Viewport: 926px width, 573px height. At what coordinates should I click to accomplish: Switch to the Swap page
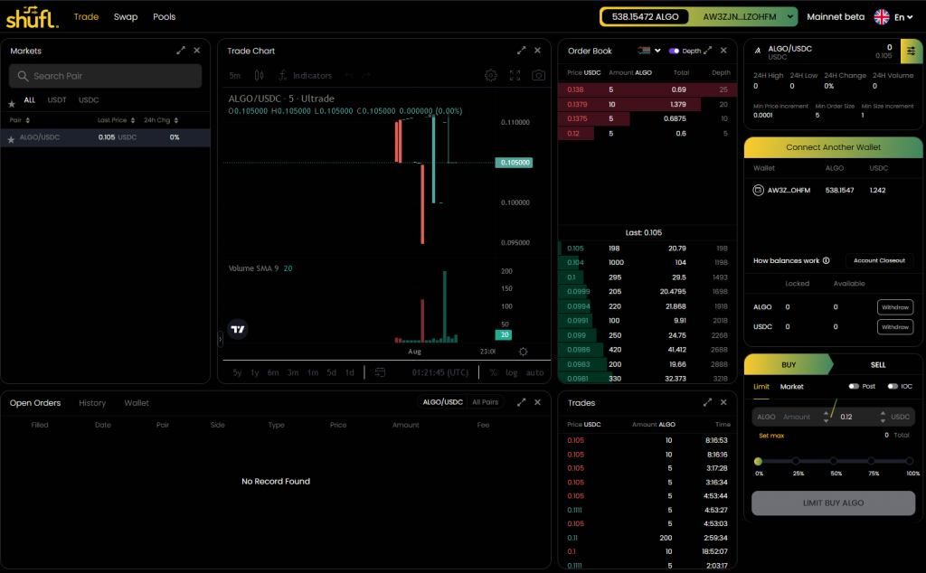coord(126,16)
